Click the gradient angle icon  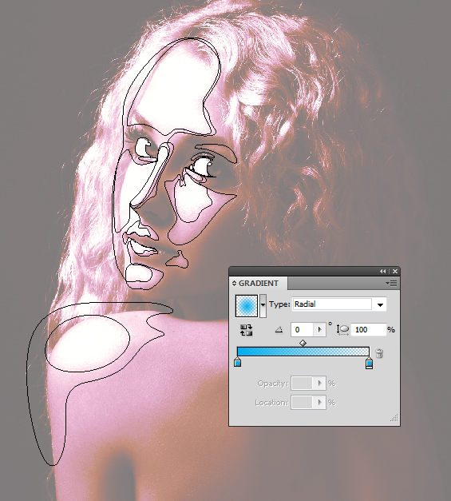tap(279, 329)
